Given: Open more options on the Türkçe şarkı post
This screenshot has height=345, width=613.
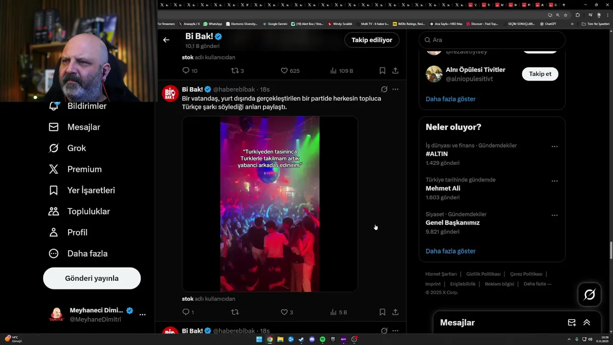Looking at the screenshot, I should [396, 89].
